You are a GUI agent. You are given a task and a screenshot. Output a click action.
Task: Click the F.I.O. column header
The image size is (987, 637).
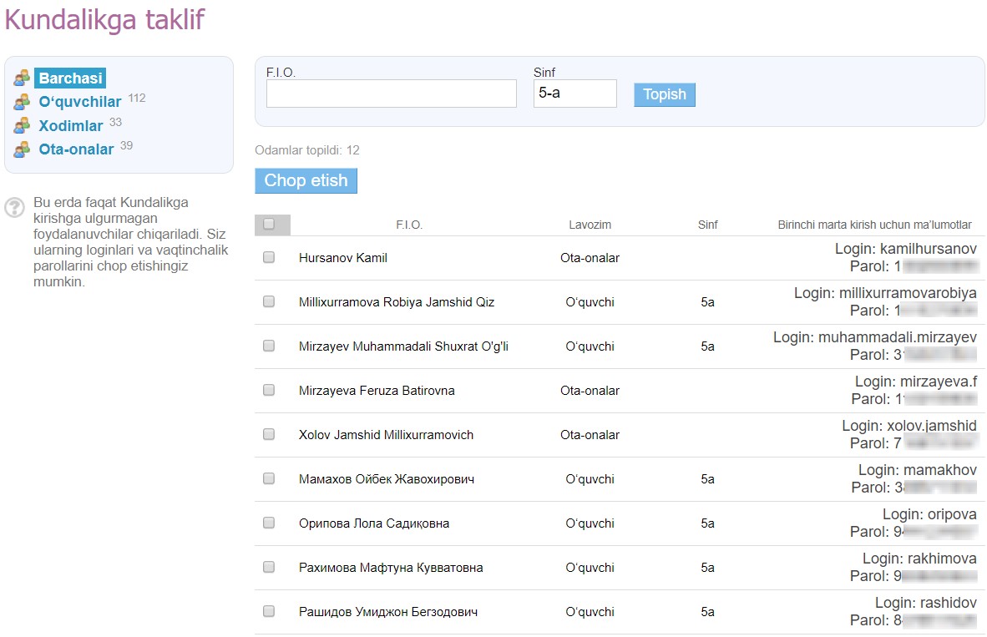pyautogui.click(x=409, y=225)
